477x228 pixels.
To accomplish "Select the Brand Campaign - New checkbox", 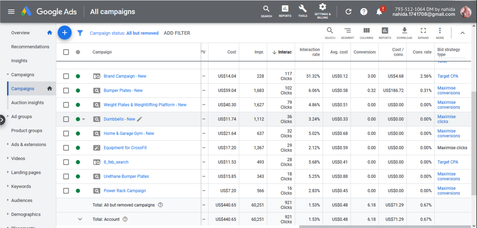I will (x=66, y=76).
